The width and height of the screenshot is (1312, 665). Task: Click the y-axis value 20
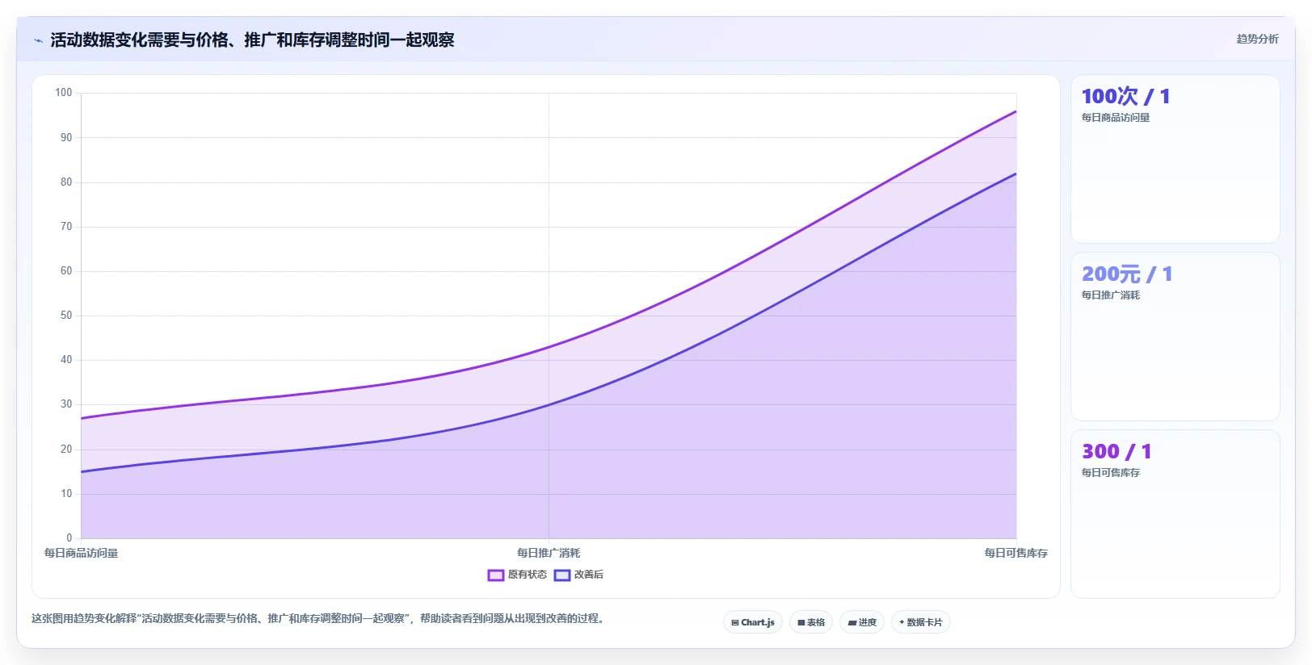[x=66, y=450]
